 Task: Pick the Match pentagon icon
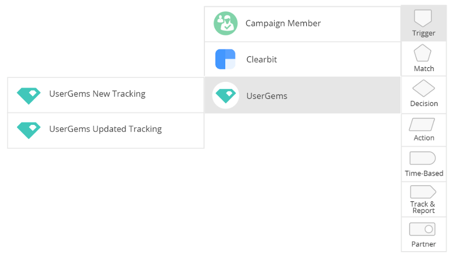click(x=422, y=53)
